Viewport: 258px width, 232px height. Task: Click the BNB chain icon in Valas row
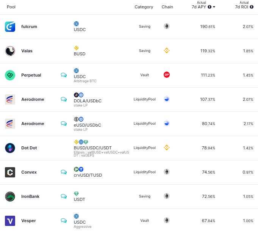pyautogui.click(x=167, y=50)
